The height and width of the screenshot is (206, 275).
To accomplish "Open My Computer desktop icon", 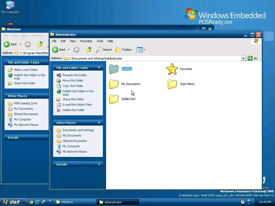I will coord(10,7).
